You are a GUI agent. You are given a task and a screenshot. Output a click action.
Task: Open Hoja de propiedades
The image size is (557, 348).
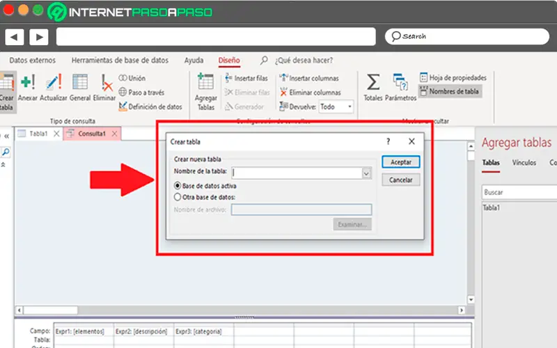click(453, 77)
